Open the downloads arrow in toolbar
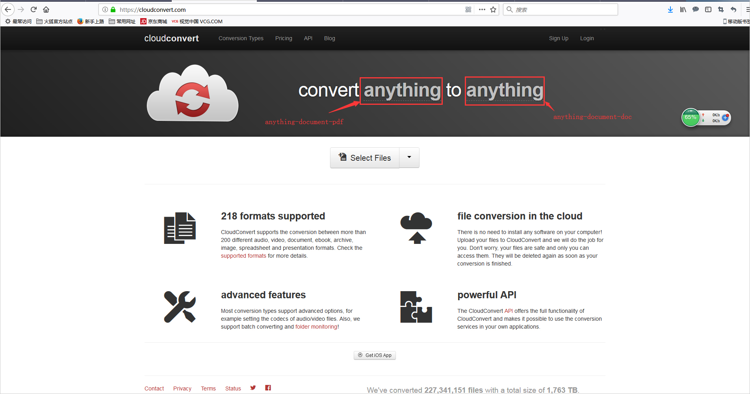The width and height of the screenshot is (750, 394). click(670, 9)
